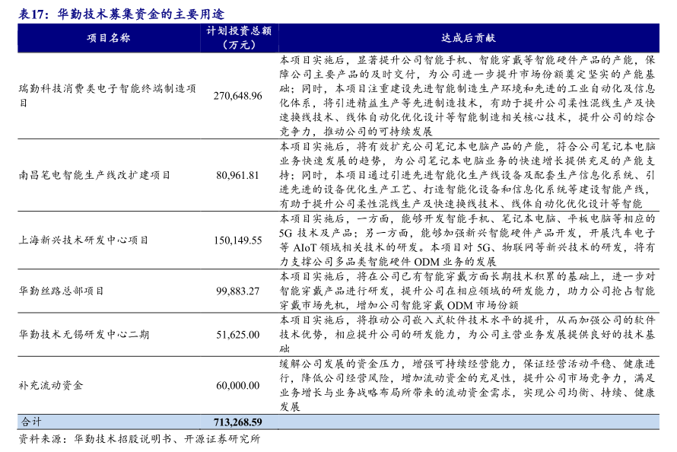Select the amount 150,149.55
Viewport: 677px width, 452px height.
[237, 240]
